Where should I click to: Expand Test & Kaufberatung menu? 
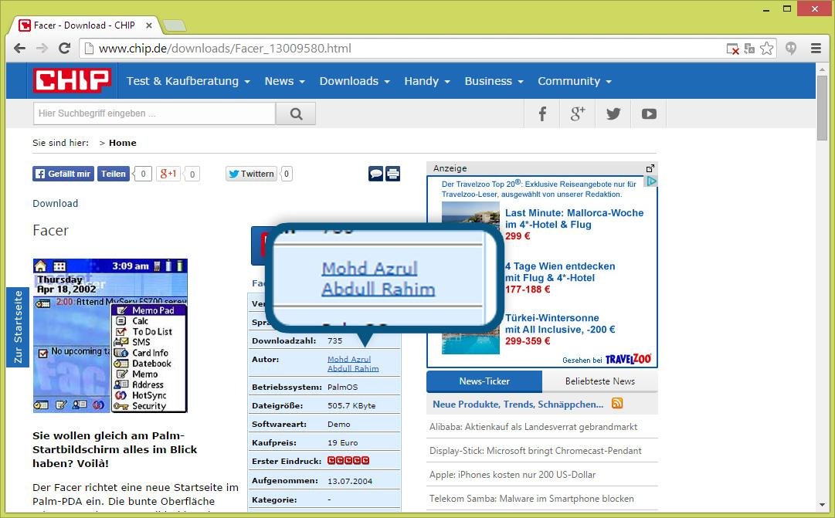click(188, 81)
